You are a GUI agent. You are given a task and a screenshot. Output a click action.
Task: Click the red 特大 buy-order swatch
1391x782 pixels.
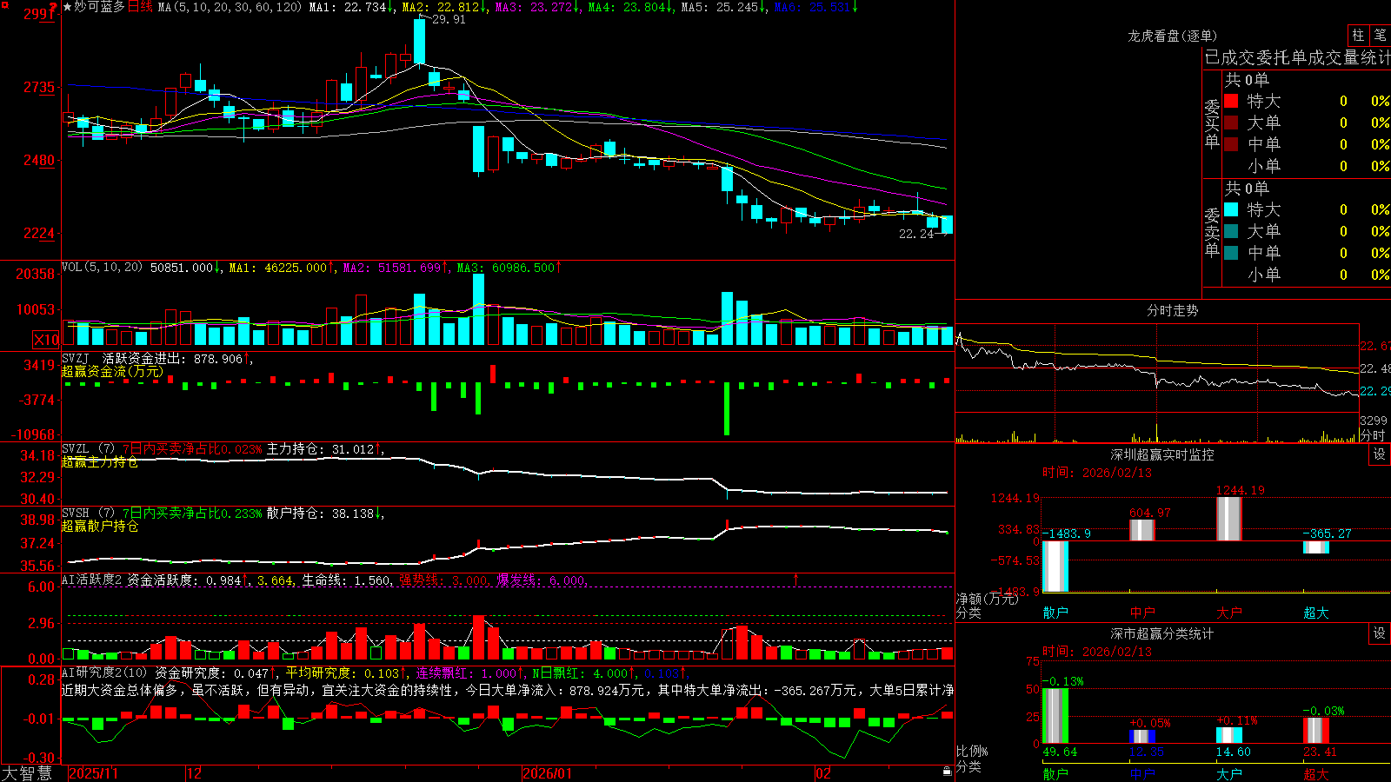tap(1231, 101)
